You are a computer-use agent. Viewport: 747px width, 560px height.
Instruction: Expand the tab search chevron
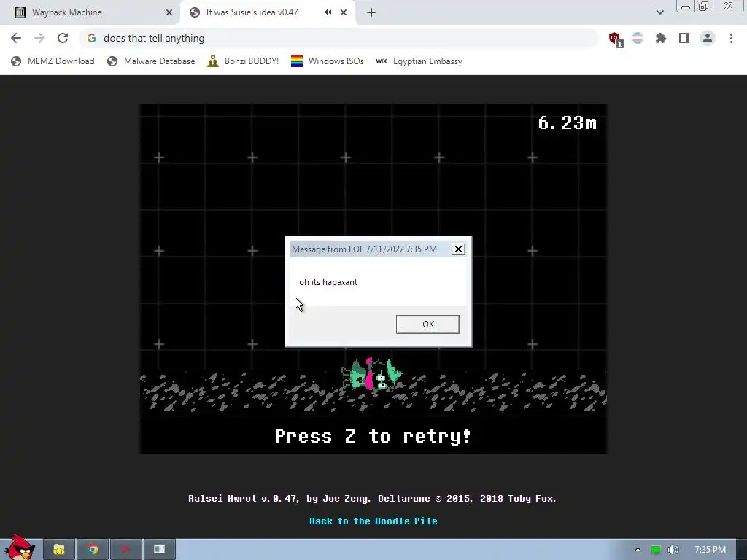[659, 12]
